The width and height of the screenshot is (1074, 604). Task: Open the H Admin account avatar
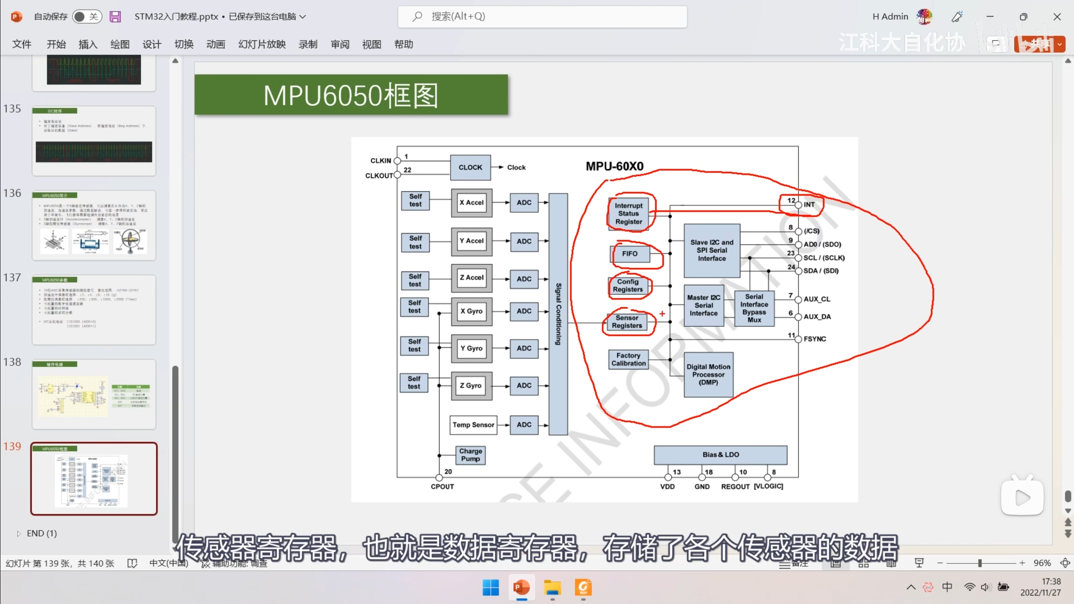click(x=924, y=17)
